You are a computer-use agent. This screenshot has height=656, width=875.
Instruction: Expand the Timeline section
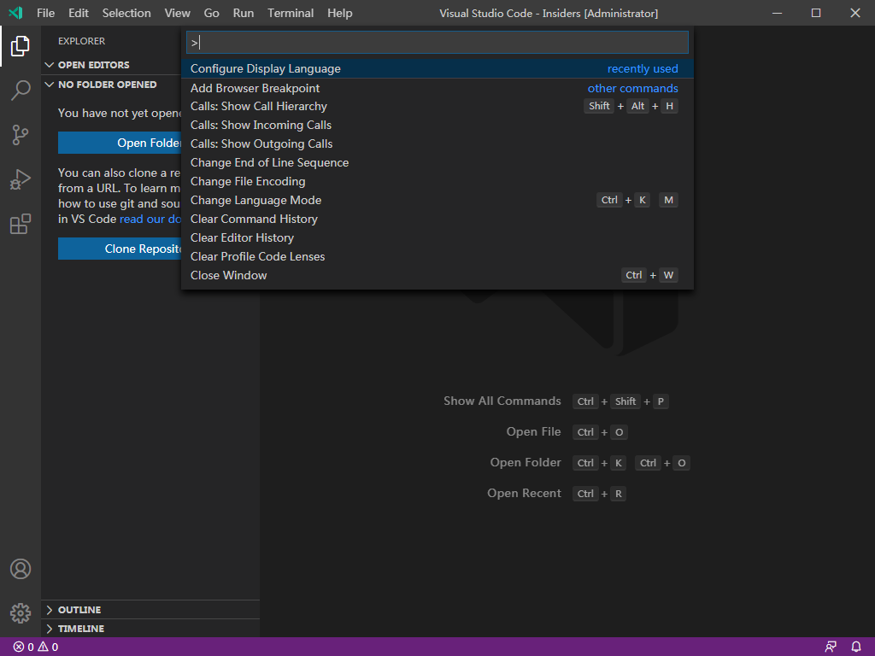(x=150, y=629)
